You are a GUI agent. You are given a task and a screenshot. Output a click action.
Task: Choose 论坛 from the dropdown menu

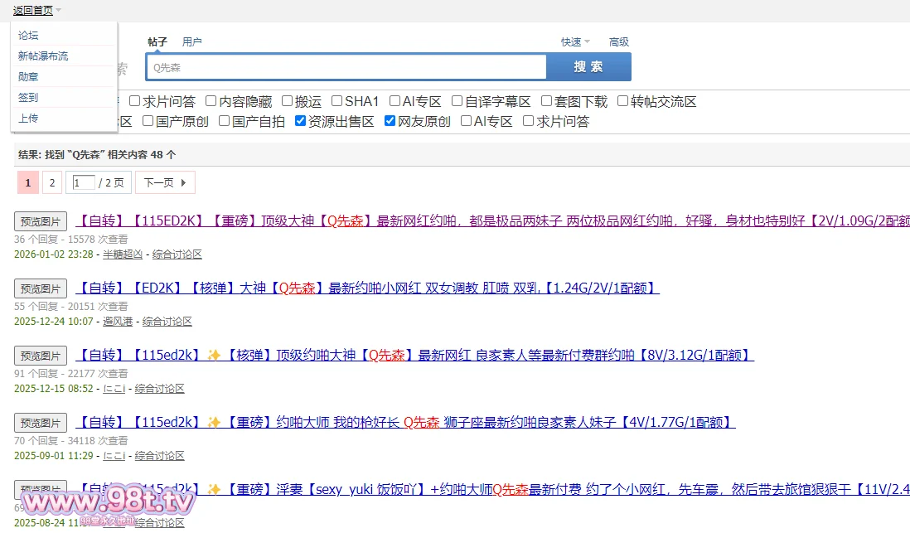[x=28, y=36]
